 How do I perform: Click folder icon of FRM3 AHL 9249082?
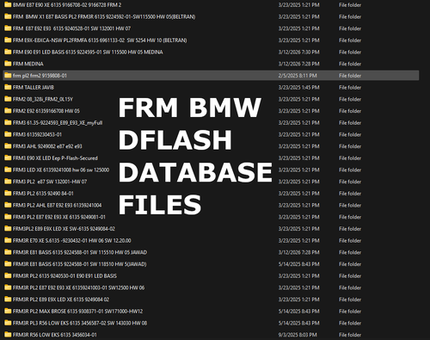point(8,146)
